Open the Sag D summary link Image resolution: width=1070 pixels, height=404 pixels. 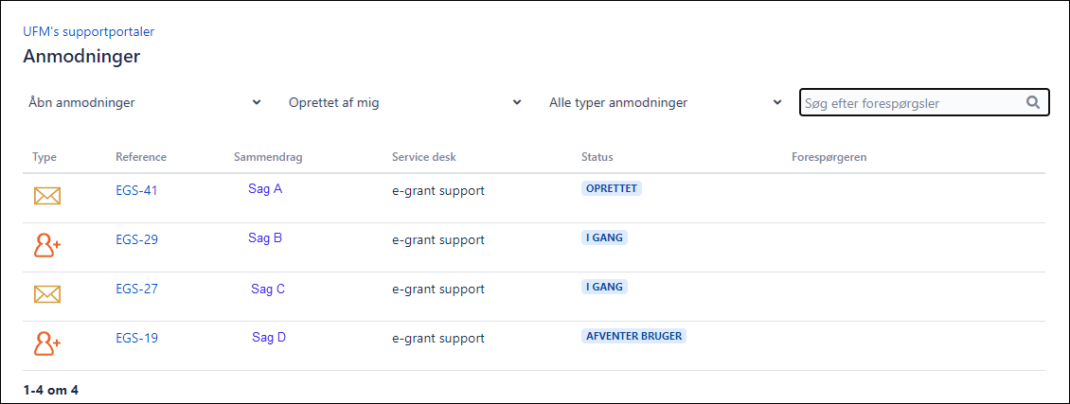[x=269, y=336]
